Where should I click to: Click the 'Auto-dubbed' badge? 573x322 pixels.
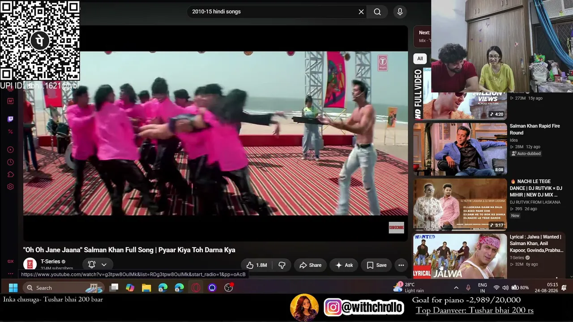[x=526, y=153]
